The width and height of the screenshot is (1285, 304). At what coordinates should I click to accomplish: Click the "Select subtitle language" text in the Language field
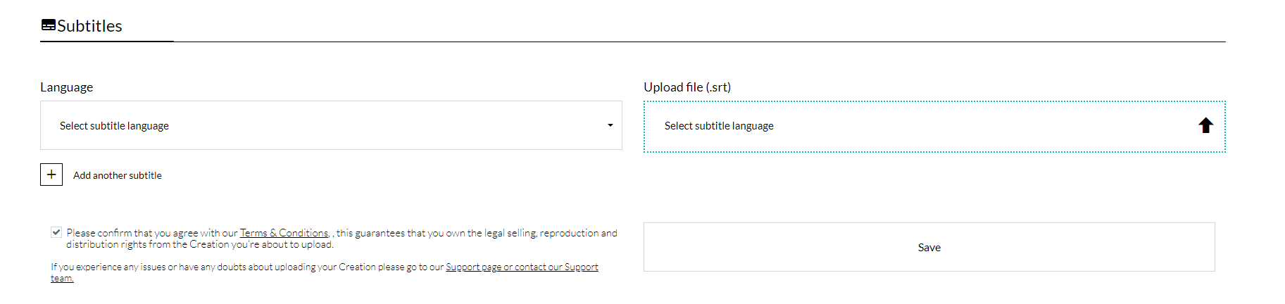114,126
